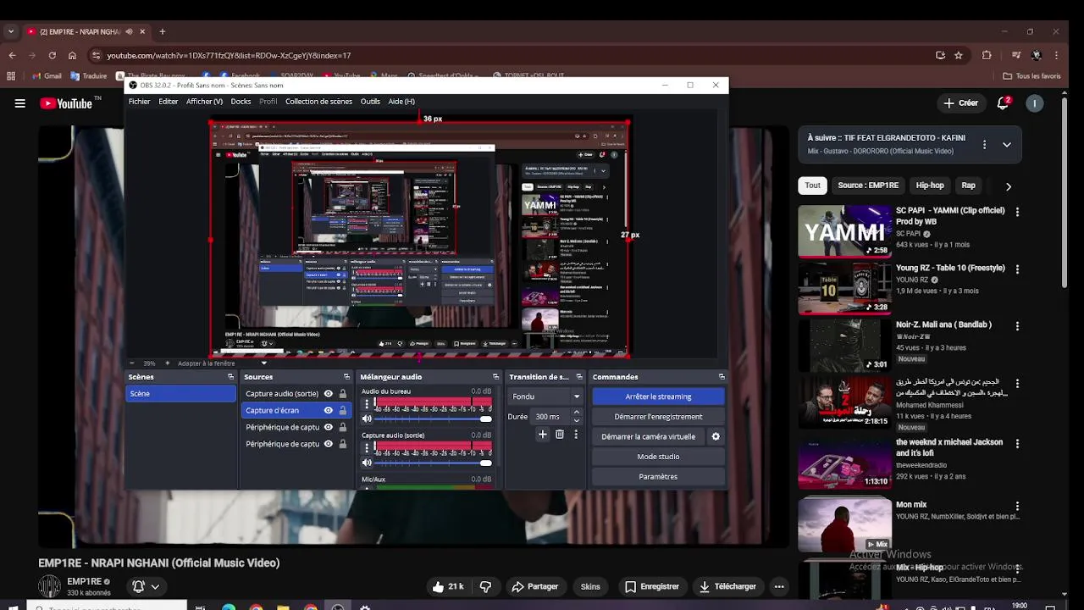Open YouTube notifications bell
1084x610 pixels.
1003,103
